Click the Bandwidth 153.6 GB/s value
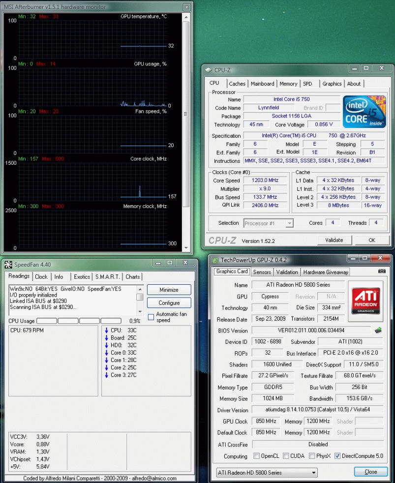Image resolution: width=395 pixels, height=483 pixels. pyautogui.click(x=359, y=398)
